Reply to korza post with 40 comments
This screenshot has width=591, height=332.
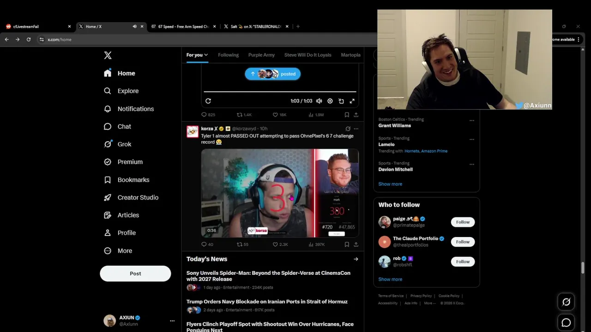tap(207, 244)
